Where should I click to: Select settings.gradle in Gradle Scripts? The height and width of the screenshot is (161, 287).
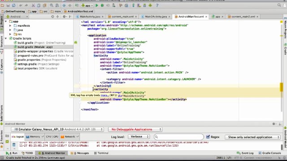pyautogui.click(x=36, y=64)
